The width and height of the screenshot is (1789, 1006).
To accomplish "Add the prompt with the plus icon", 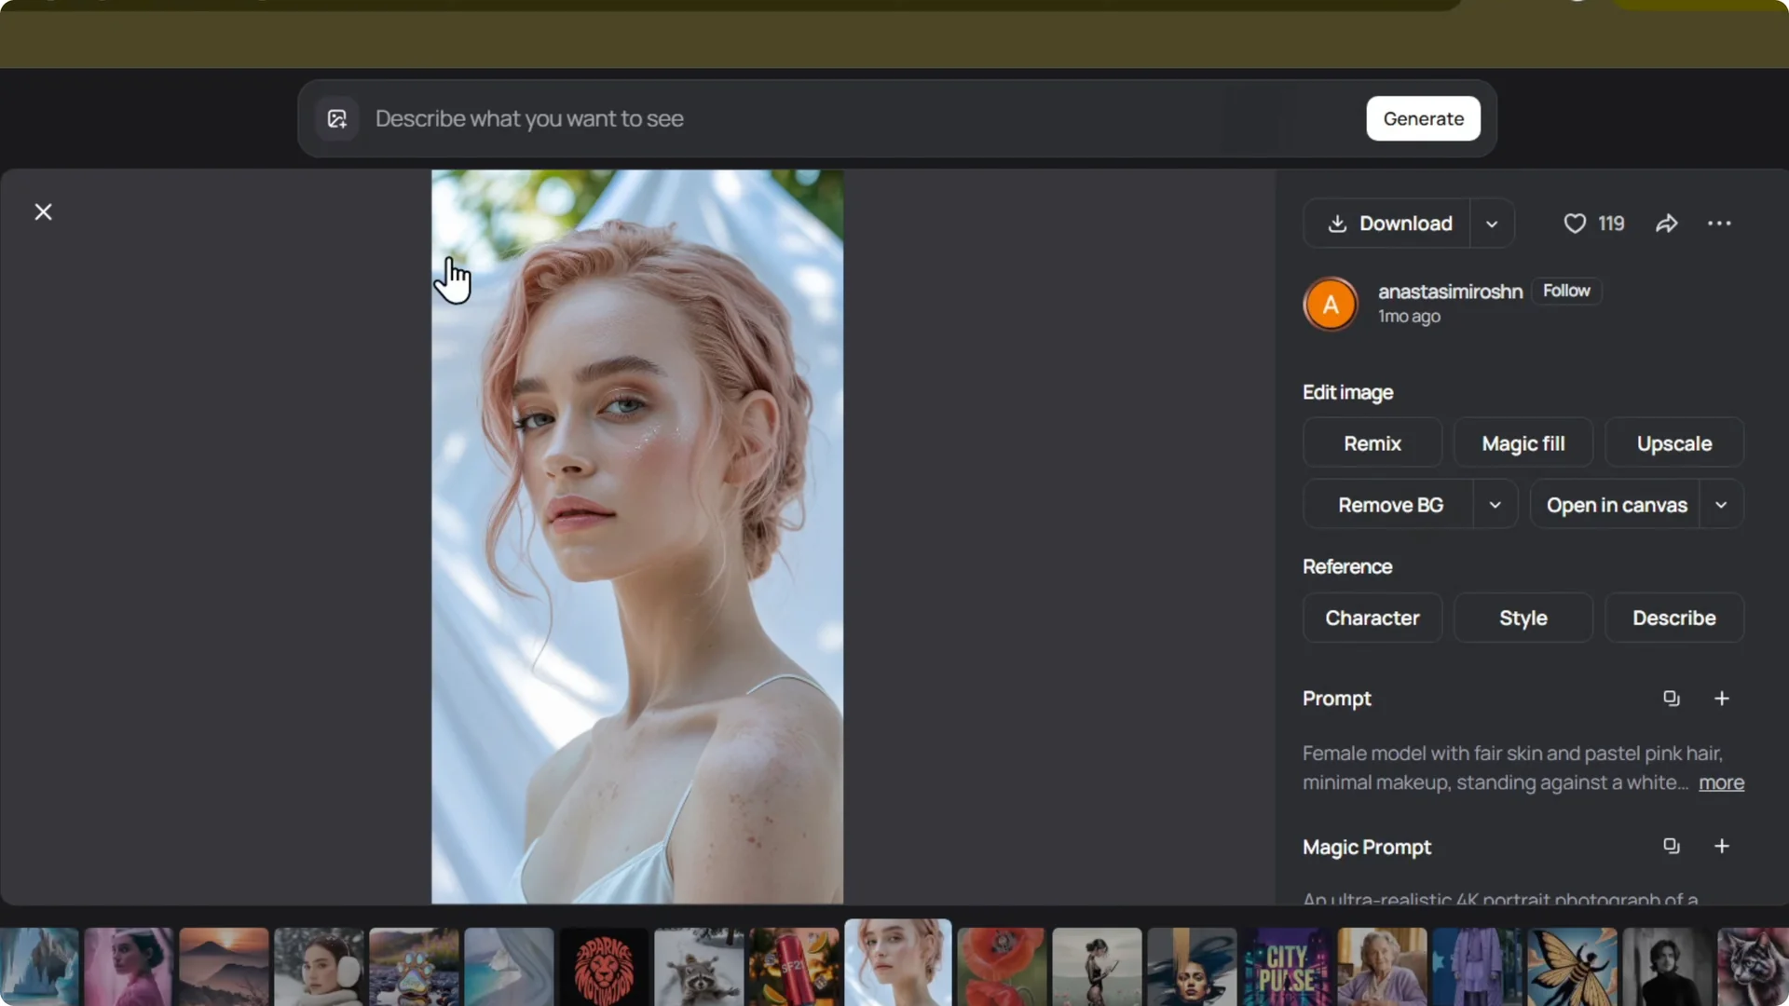I will click(x=1721, y=698).
